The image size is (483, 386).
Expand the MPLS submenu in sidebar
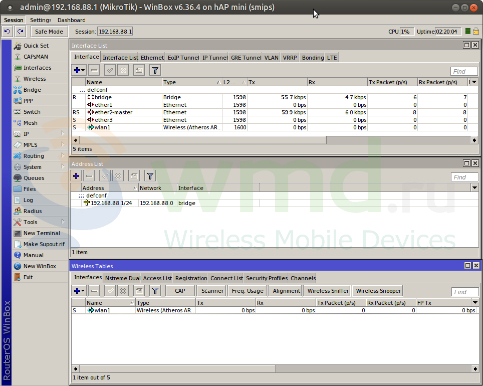coord(63,144)
